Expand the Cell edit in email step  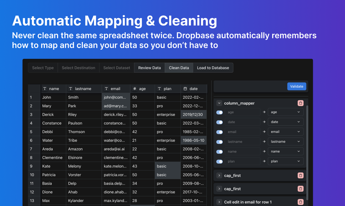pyautogui.click(x=219, y=202)
